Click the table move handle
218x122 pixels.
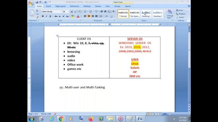57,36
